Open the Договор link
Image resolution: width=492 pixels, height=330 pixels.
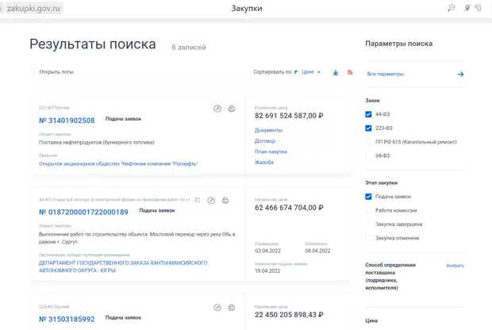[x=265, y=141]
